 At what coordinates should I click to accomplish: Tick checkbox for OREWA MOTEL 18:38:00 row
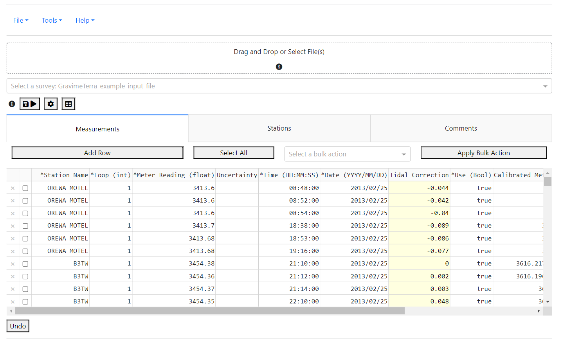point(25,226)
